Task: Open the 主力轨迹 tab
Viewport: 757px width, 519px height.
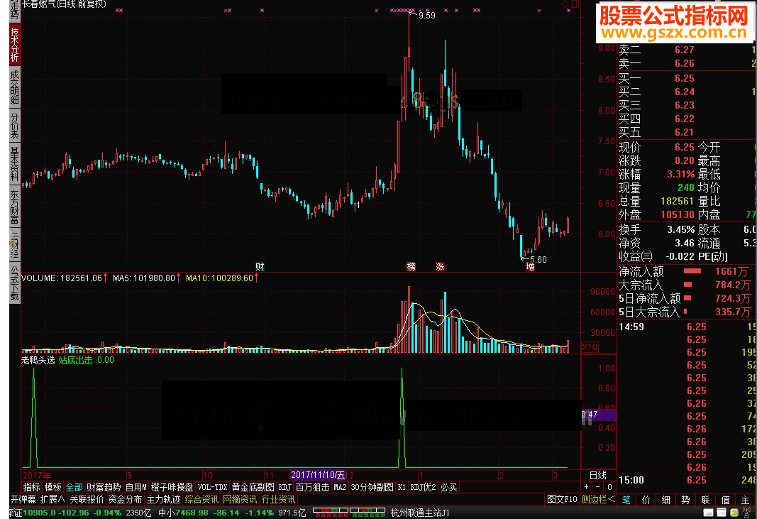Action: coord(163,499)
